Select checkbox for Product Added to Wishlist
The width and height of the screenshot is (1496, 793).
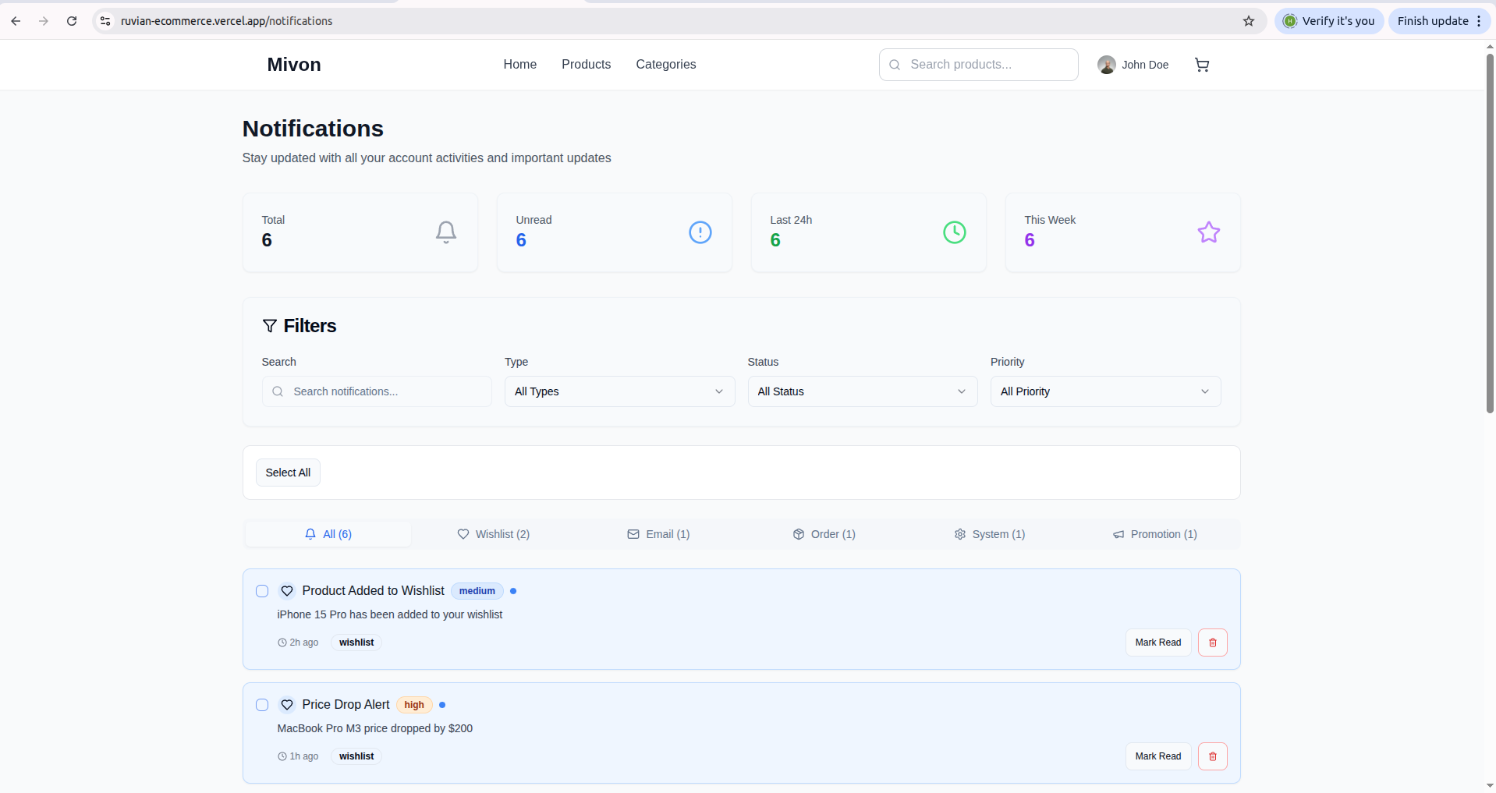point(262,591)
